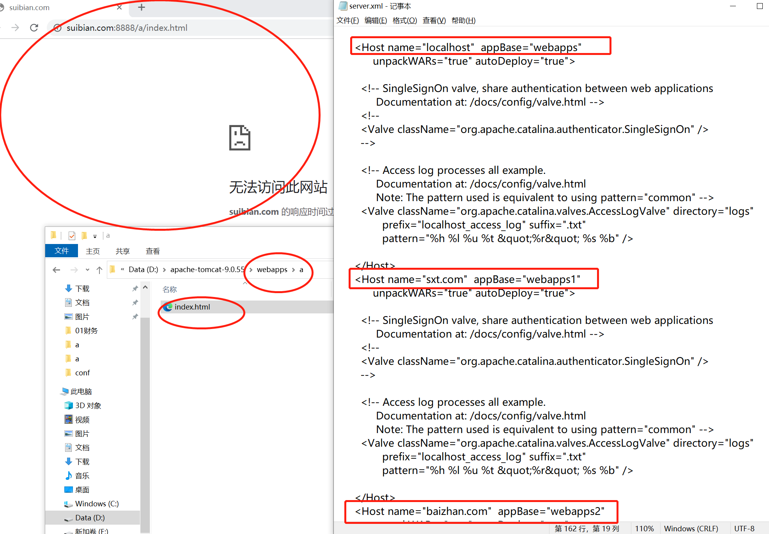This screenshot has height=534, width=769.
Task: Click the site info icon in address bar
Action: click(x=57, y=28)
